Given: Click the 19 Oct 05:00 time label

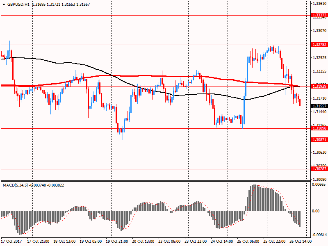Looking at the screenshot, I should tap(91, 241).
